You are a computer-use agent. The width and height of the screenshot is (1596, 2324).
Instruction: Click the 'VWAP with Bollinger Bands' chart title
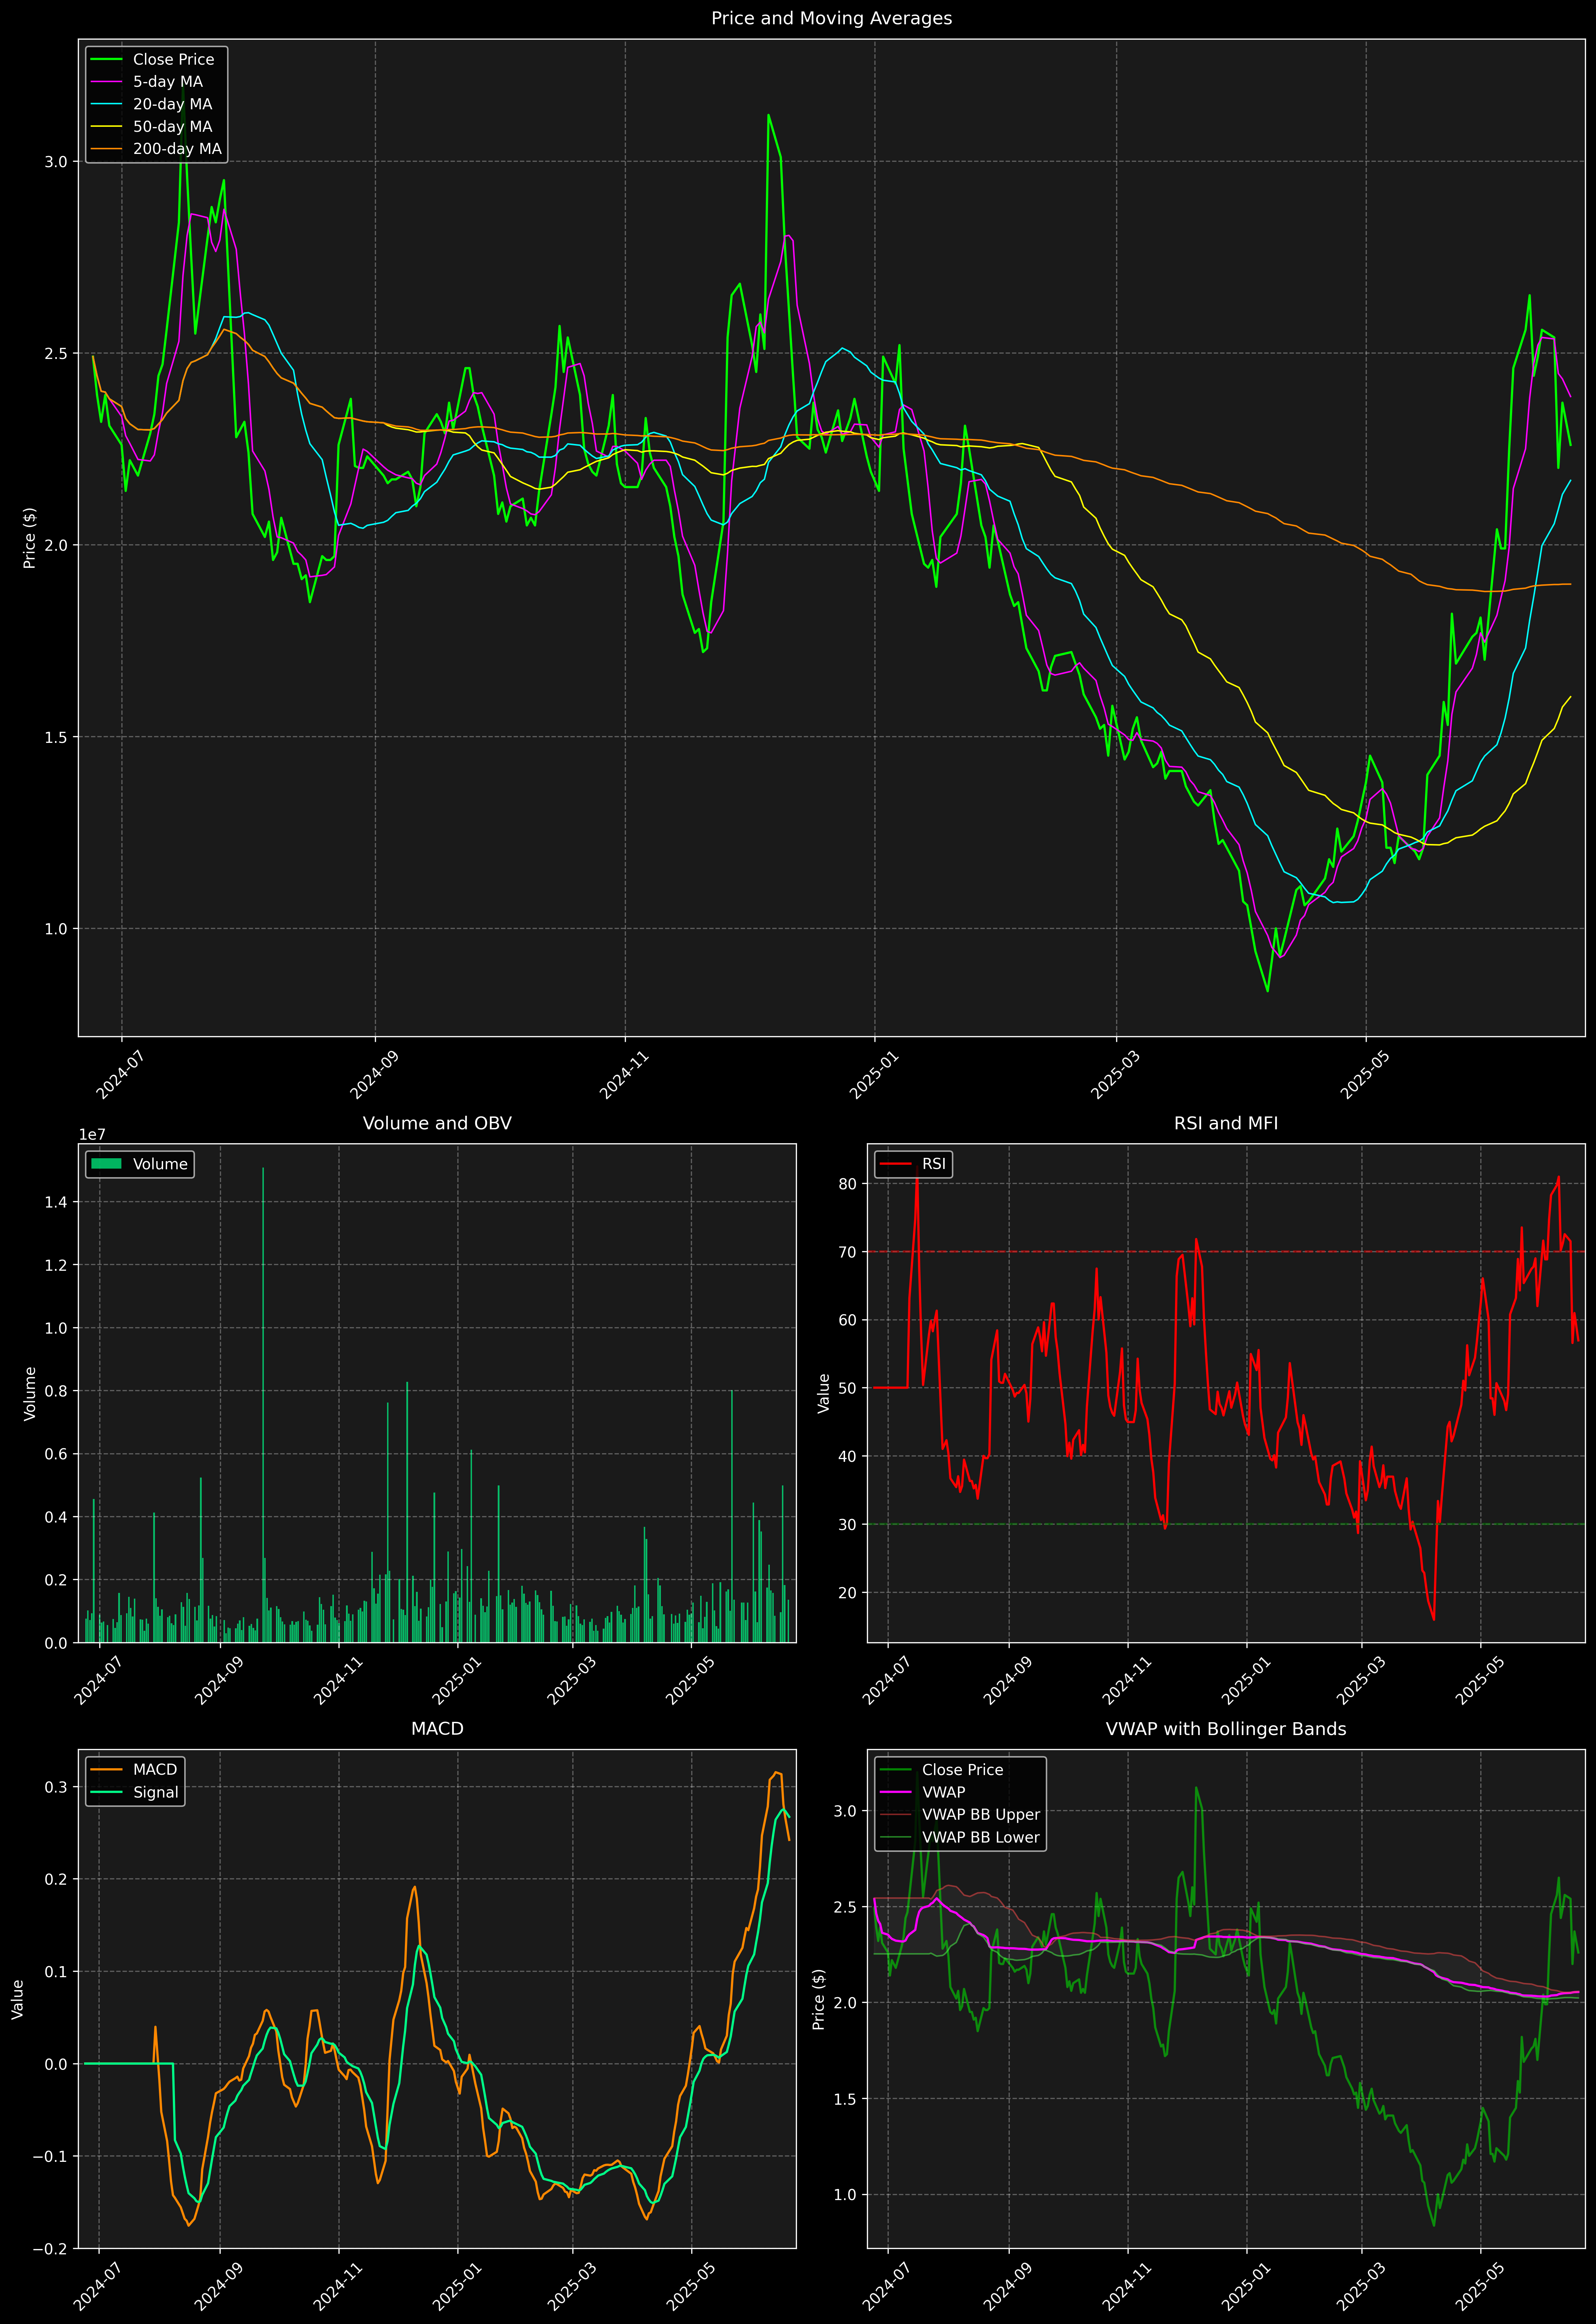pos(1226,1729)
